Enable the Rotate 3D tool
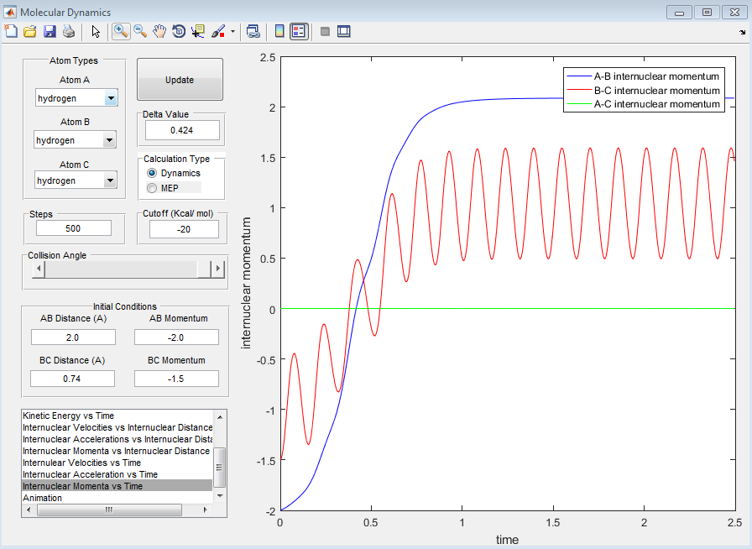The image size is (752, 549). coord(179,31)
